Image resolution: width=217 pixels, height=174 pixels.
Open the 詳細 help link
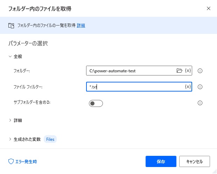coord(81,26)
